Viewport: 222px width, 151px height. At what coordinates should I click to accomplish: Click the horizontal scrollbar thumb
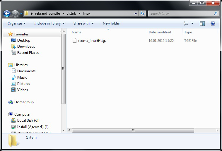coord(133,130)
